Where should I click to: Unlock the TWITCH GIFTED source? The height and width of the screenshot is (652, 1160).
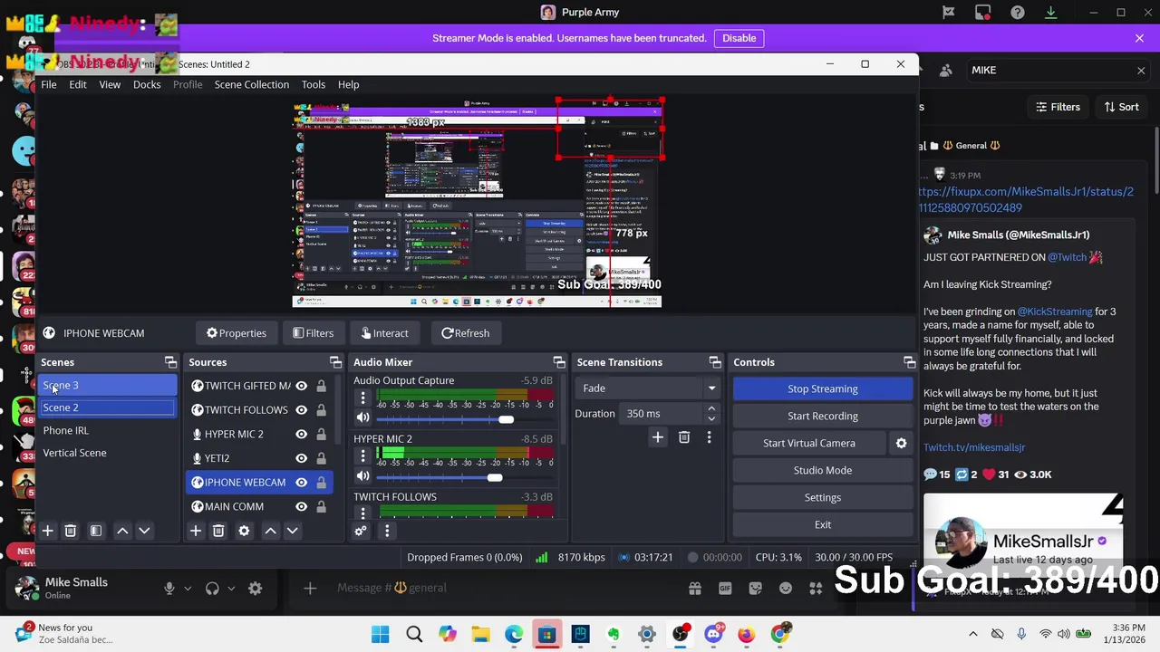pos(321,386)
